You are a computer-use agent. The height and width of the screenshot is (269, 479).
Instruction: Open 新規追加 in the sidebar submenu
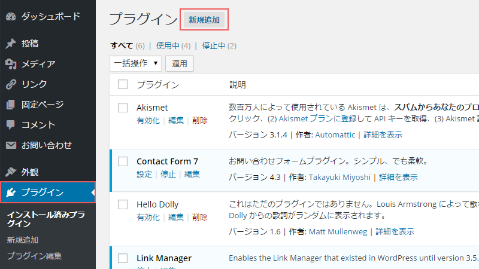pos(23,240)
